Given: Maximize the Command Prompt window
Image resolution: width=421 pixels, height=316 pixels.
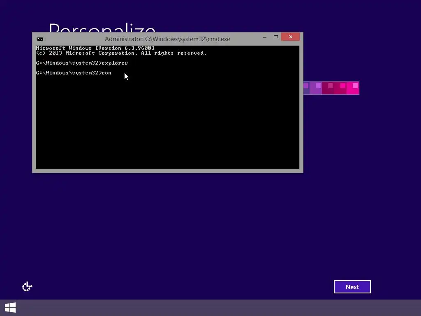Looking at the screenshot, I should click(x=276, y=37).
